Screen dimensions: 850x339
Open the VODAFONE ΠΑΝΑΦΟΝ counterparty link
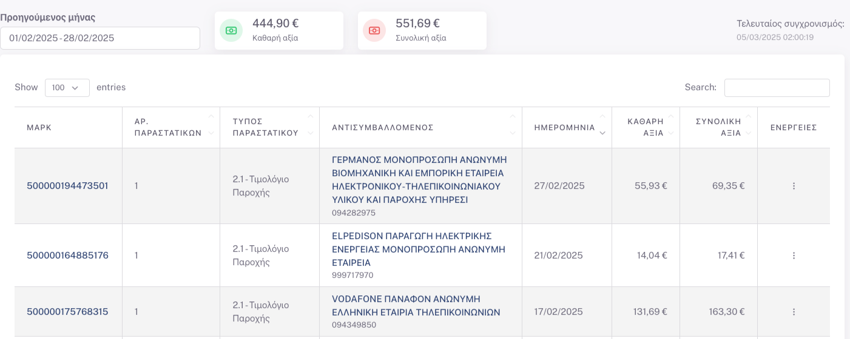coord(416,305)
